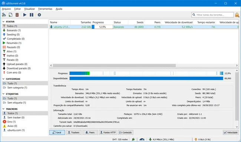This screenshot has width=241, height=142.
Task: Filter by Download parado (0)
Action: tap(25, 68)
